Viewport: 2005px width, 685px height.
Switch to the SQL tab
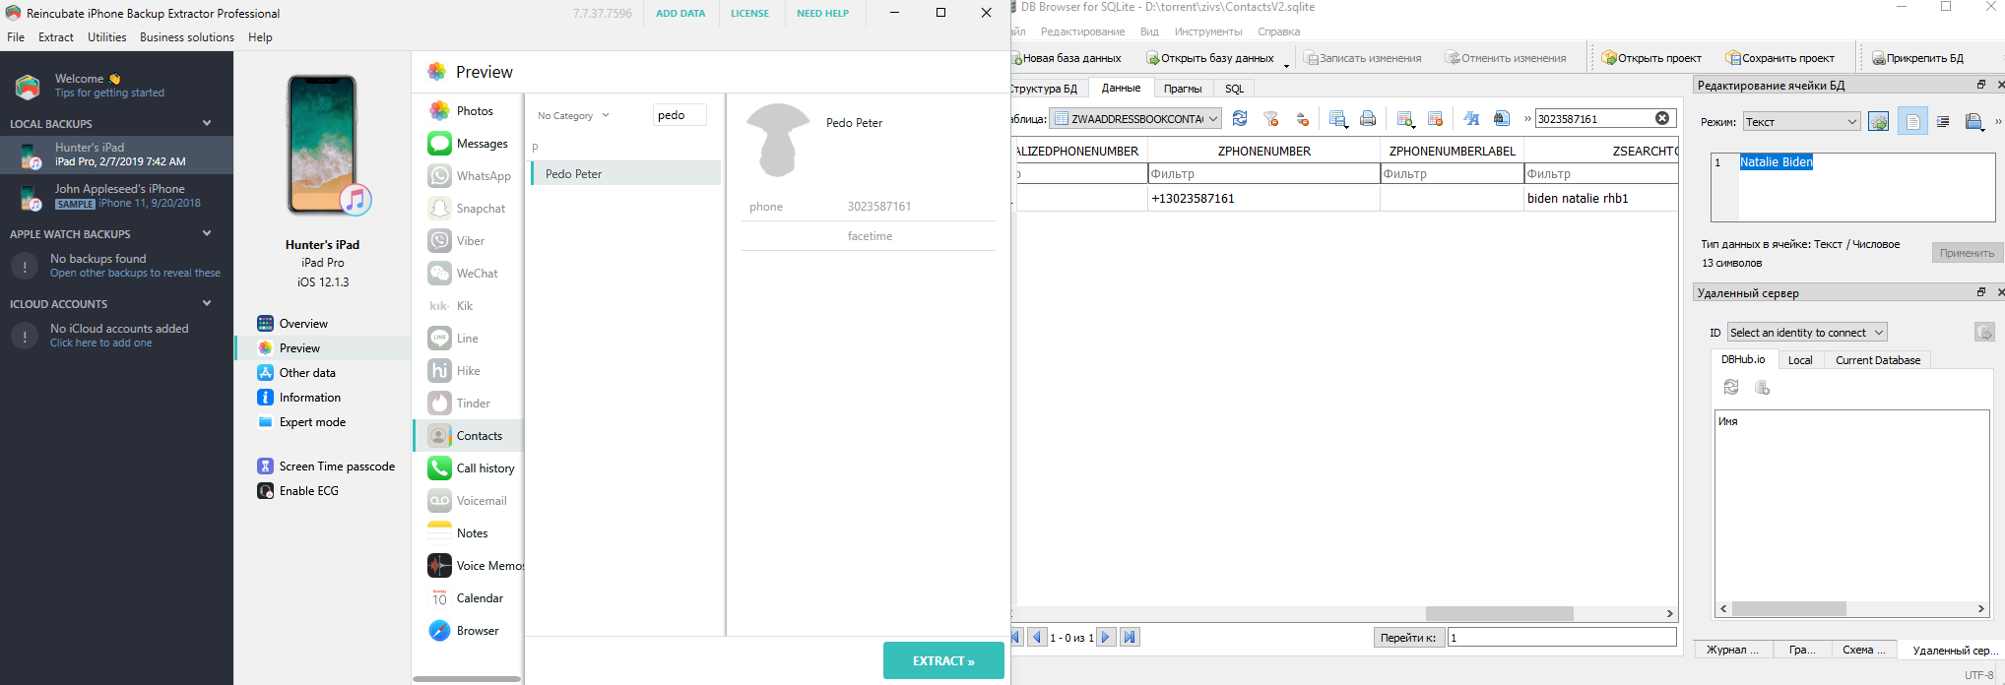click(x=1234, y=89)
